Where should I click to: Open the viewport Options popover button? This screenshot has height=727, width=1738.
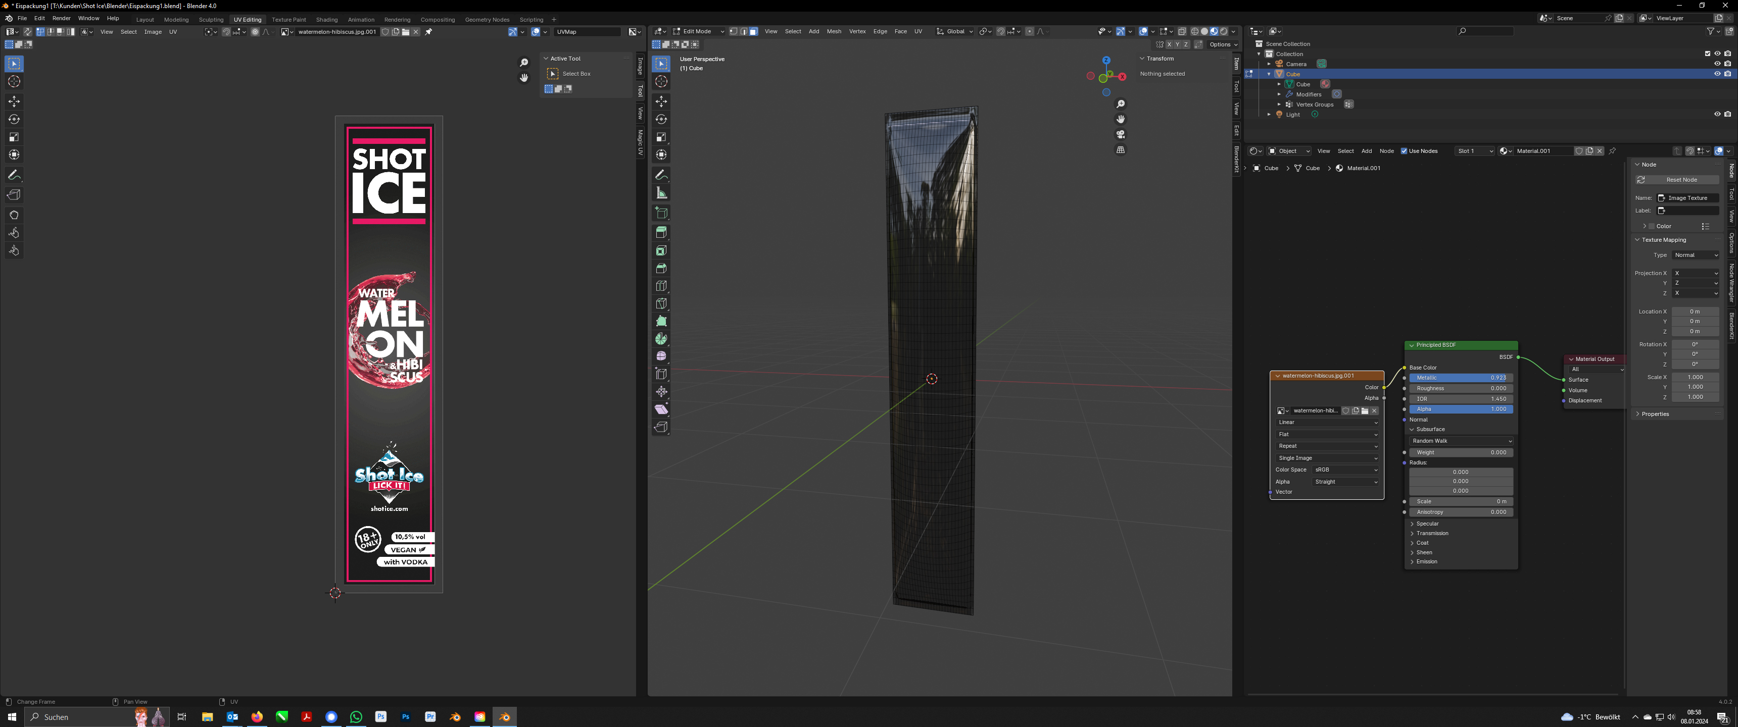[1223, 44]
